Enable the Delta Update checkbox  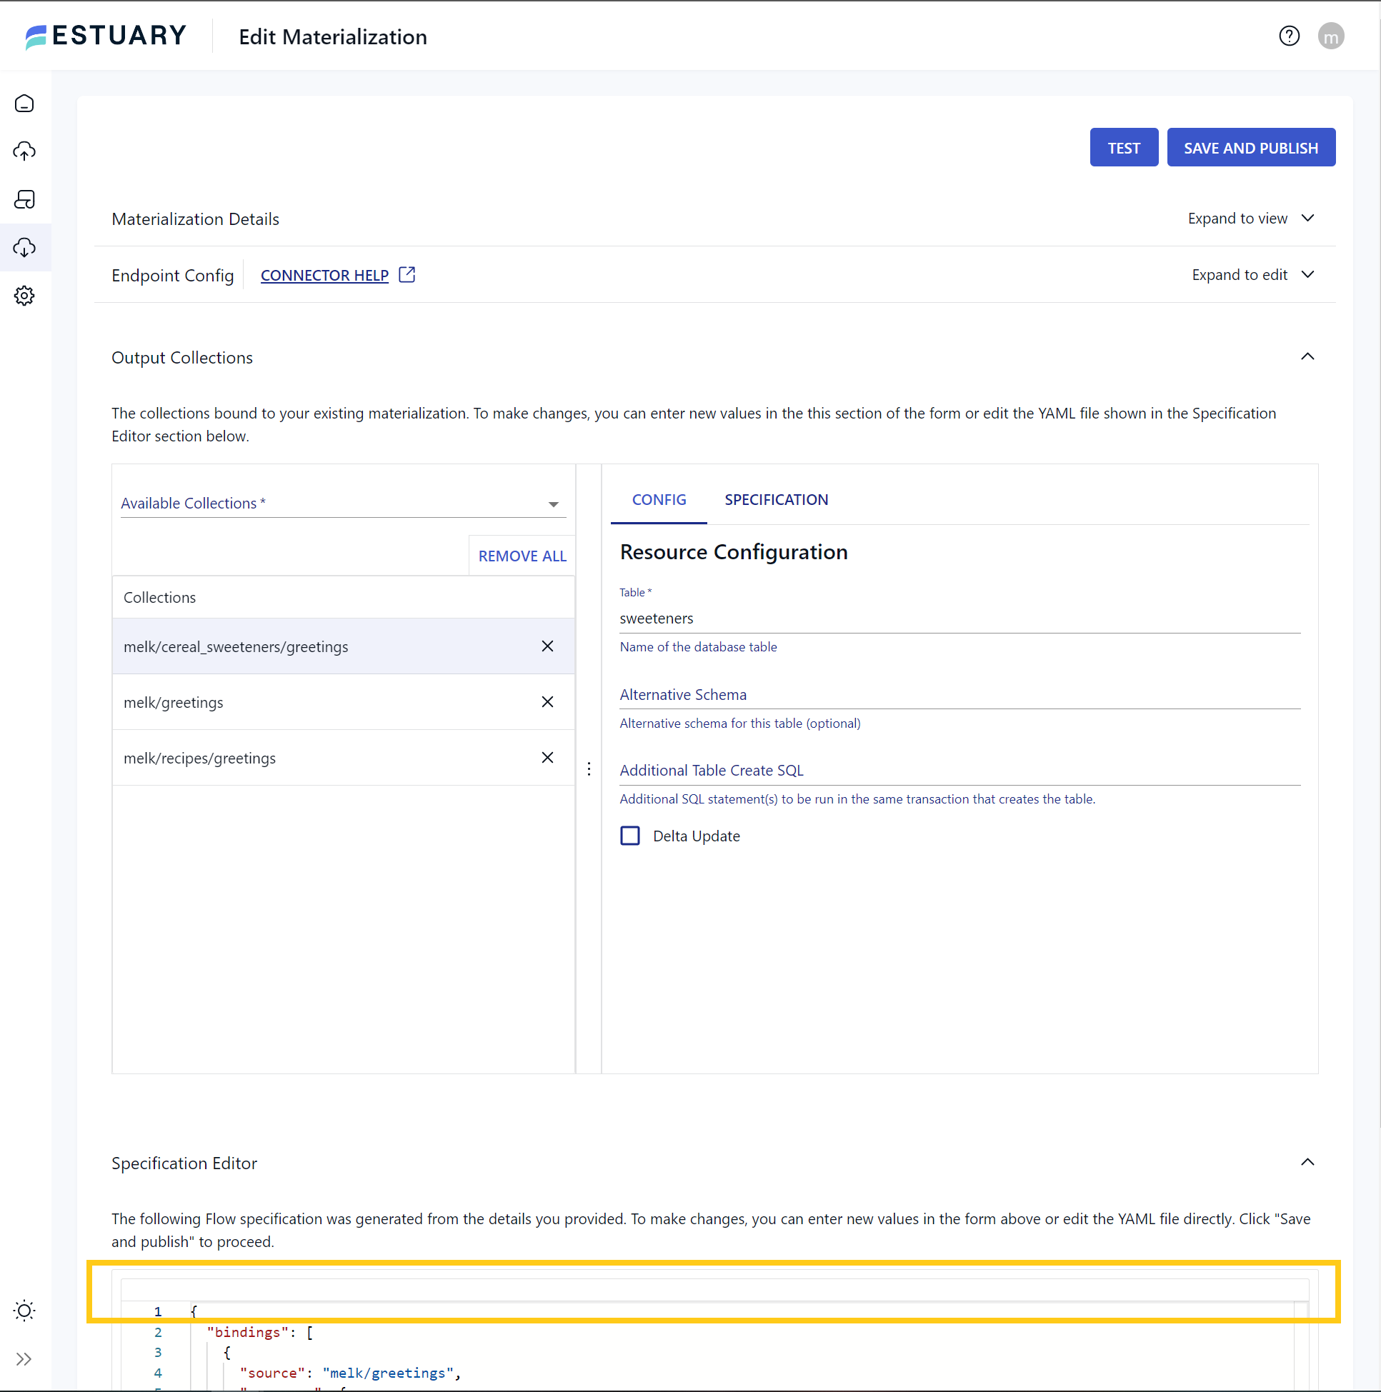pyautogui.click(x=630, y=836)
